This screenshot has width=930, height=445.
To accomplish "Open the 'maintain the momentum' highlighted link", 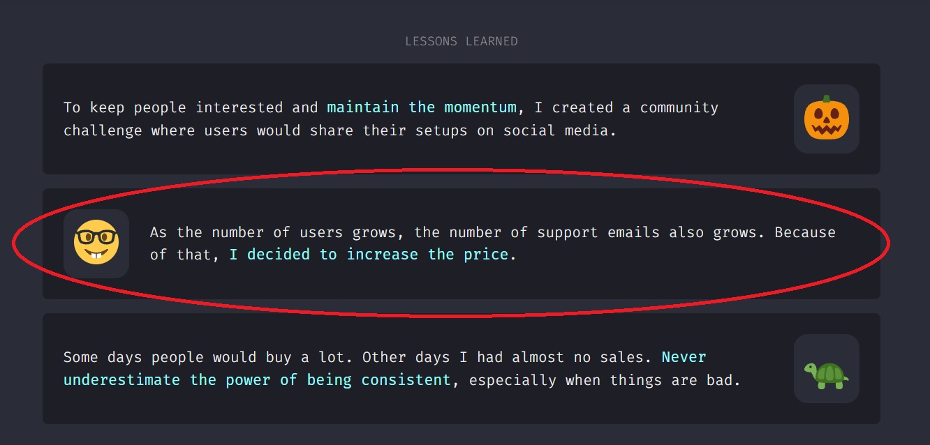I will pyautogui.click(x=422, y=107).
